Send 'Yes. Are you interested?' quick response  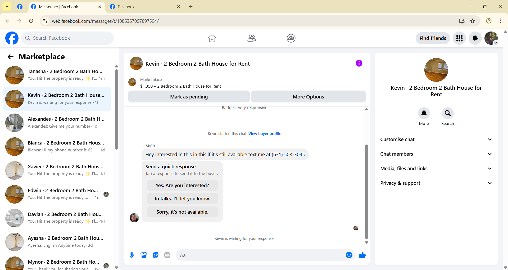[x=182, y=186]
